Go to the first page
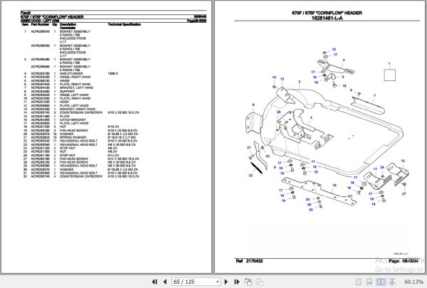This screenshot has width=427, height=288. pyautogui.click(x=154, y=282)
